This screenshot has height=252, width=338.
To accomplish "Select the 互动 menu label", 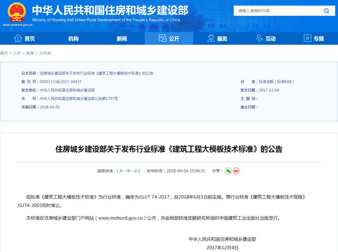I will click(271, 39).
